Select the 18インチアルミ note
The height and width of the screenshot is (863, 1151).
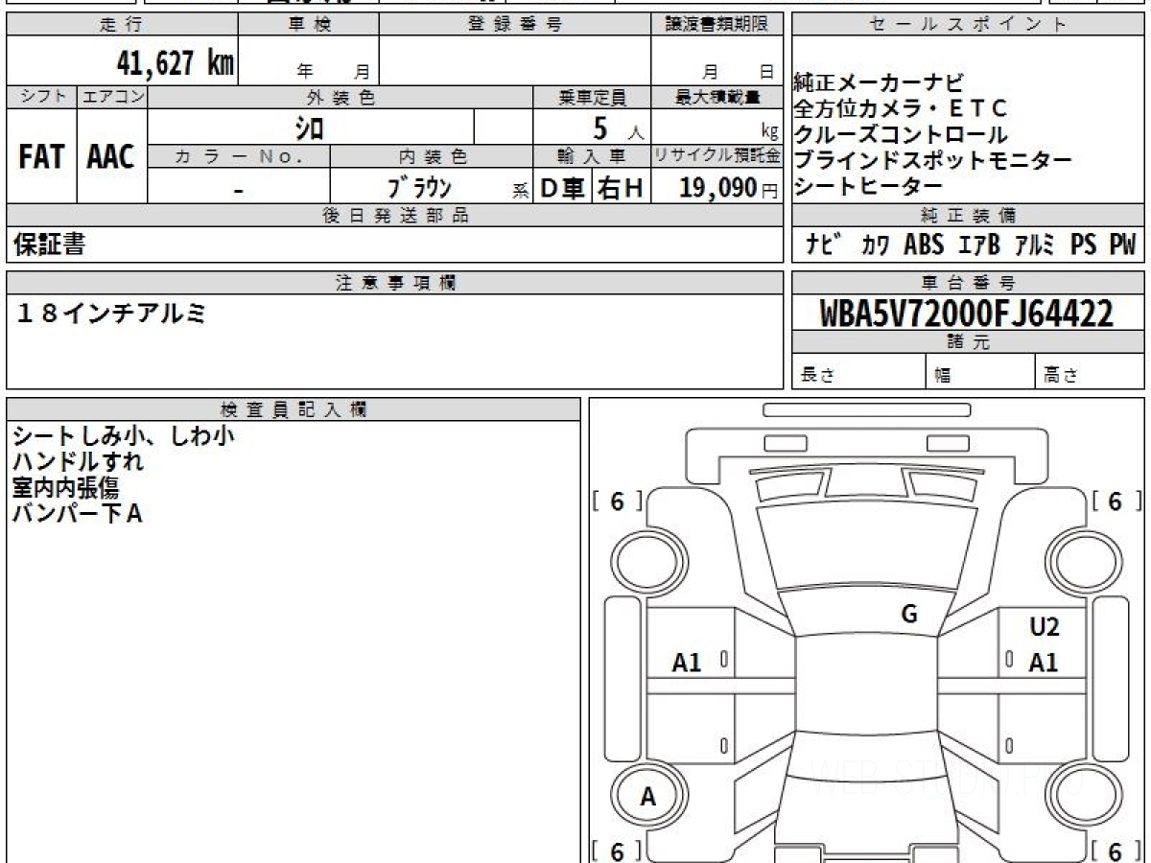(x=111, y=312)
